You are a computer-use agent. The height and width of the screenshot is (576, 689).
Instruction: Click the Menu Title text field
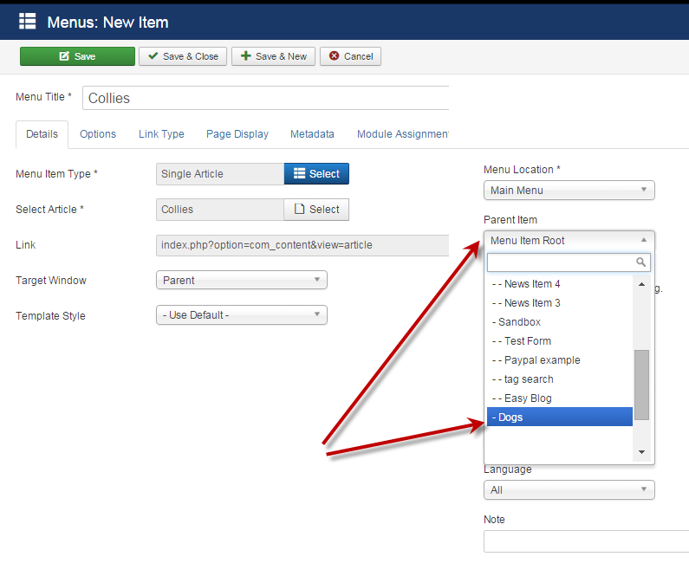267,99
